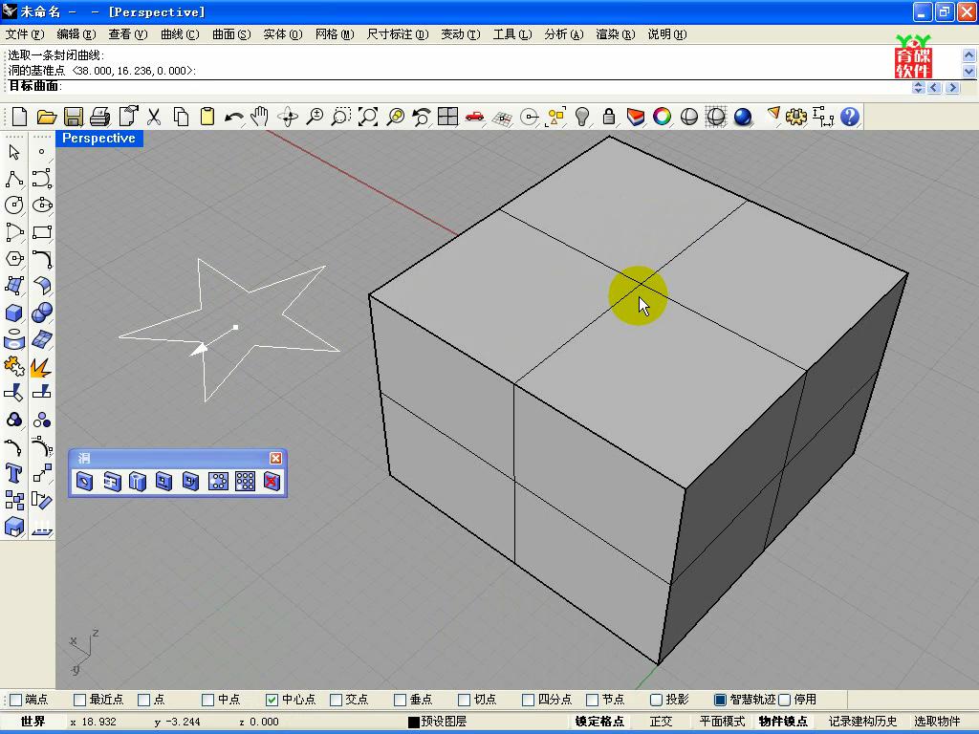Viewport: 979px width, 734px height.
Task: Tick the 垂点 snap checkbox
Action: pos(401,700)
